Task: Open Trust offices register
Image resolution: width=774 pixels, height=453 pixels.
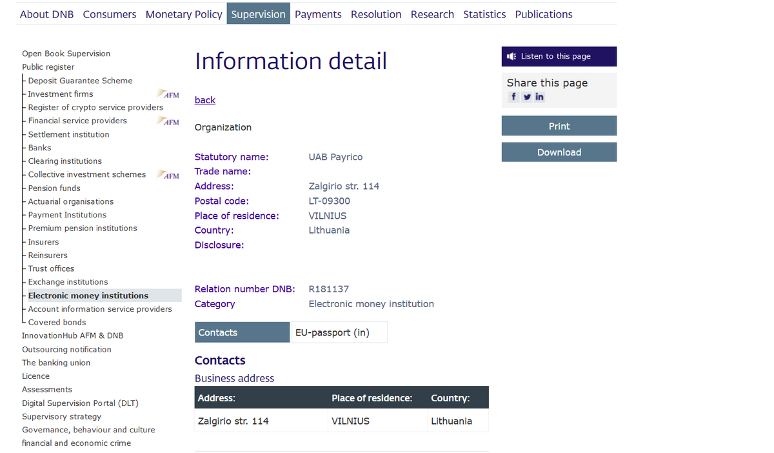Action: (x=51, y=268)
